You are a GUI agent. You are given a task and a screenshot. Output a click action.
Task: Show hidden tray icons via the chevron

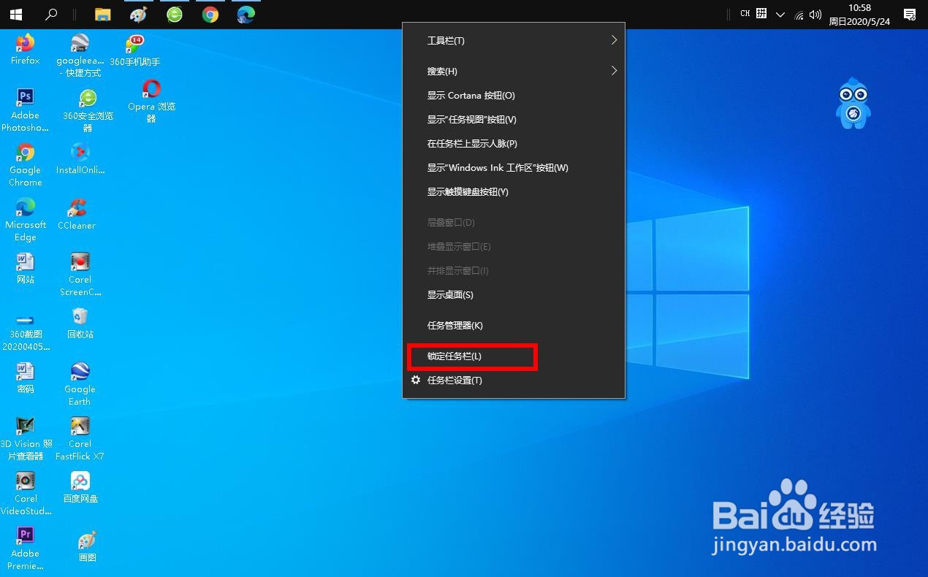780,14
